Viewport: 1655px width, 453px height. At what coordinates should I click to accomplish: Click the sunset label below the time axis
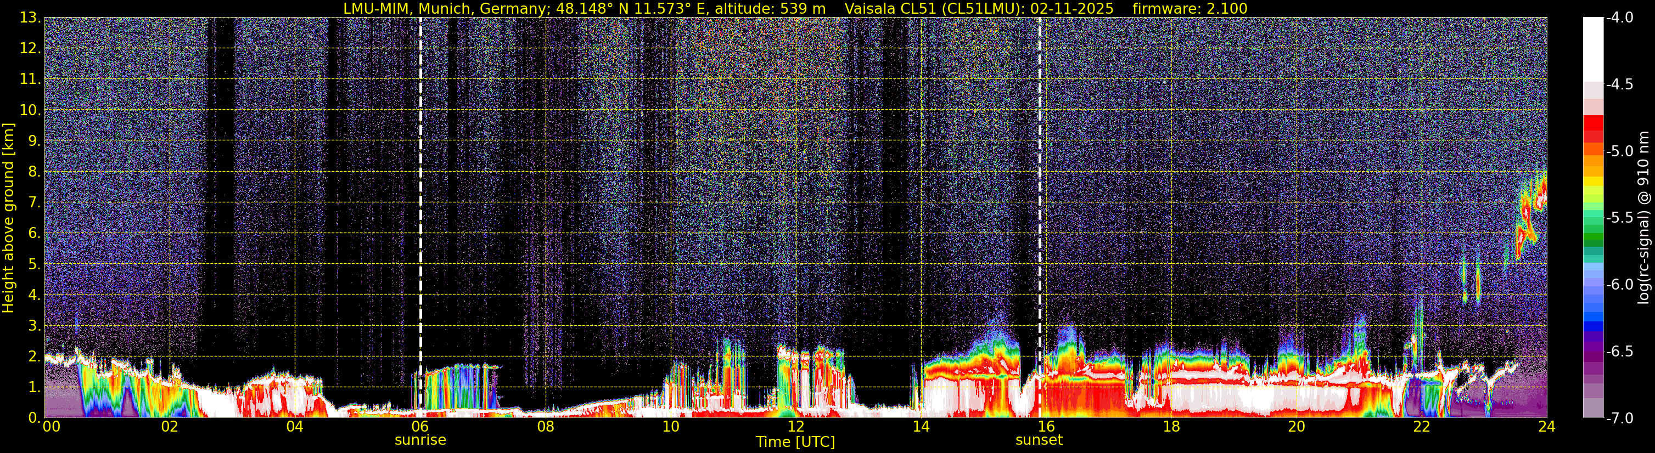coord(1039,440)
